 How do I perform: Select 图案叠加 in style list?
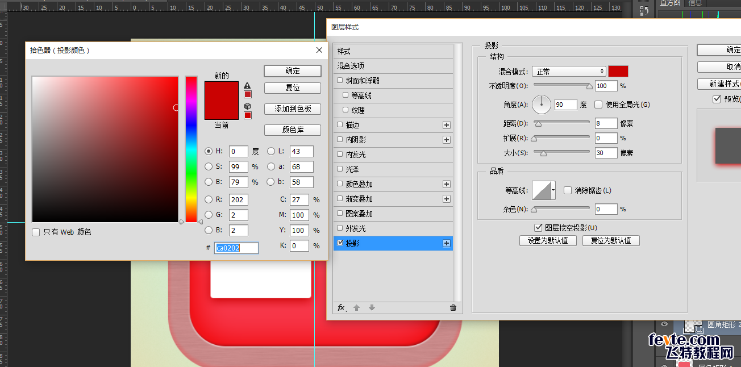[x=393, y=214]
